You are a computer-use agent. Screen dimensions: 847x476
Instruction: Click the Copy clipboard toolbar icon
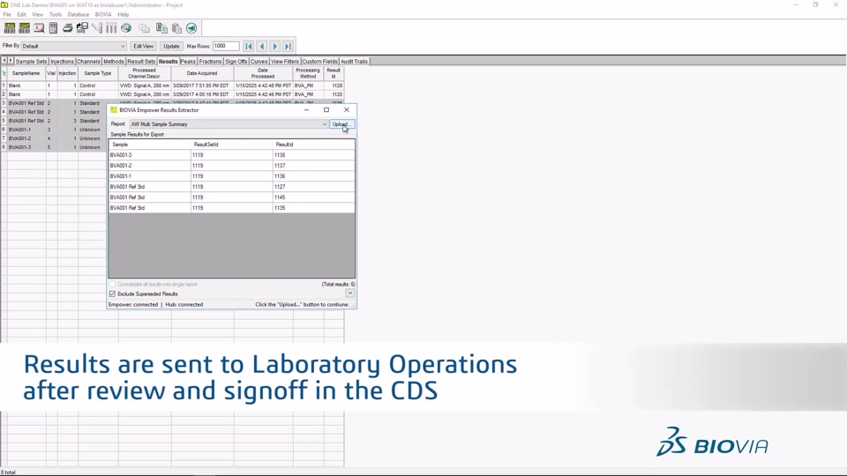click(x=161, y=28)
